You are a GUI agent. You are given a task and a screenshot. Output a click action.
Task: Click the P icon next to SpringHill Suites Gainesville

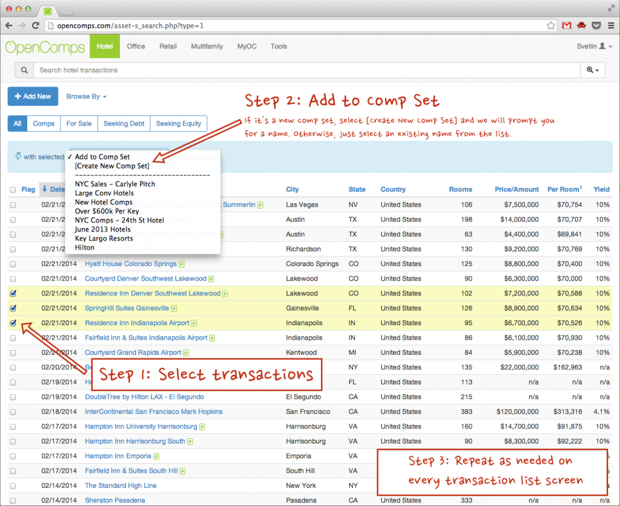click(x=174, y=309)
